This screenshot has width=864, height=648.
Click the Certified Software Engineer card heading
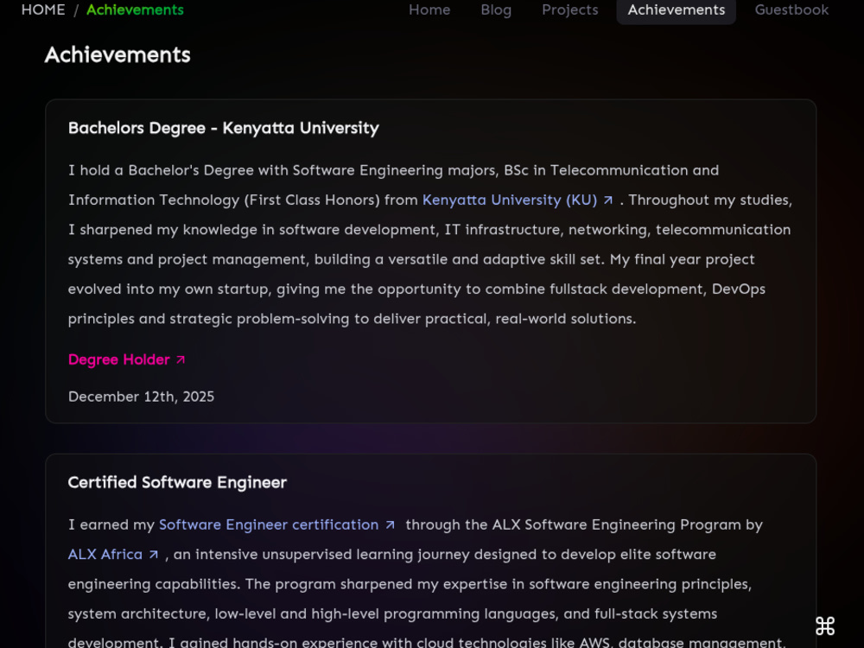point(177,482)
